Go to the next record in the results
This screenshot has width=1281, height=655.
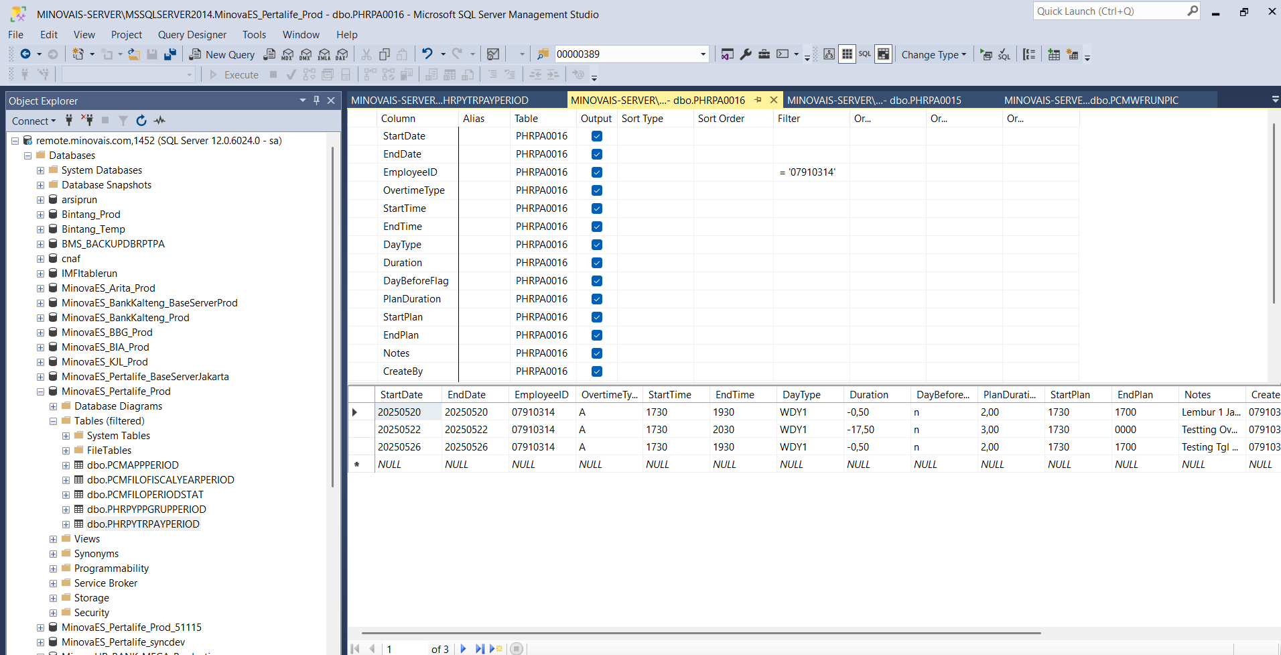[x=463, y=648]
